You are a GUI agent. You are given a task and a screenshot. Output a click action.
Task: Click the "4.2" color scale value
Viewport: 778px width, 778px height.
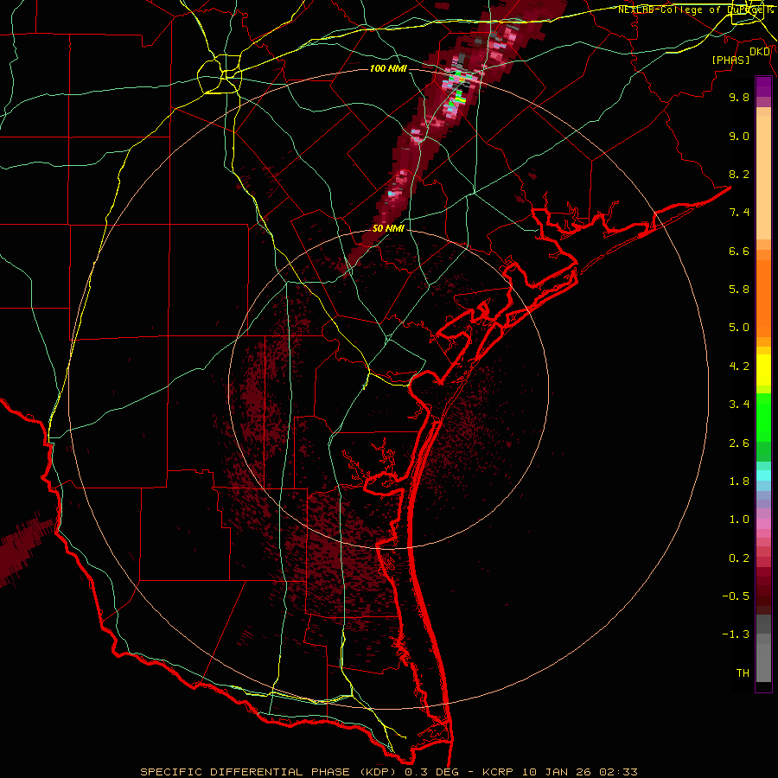(x=739, y=367)
